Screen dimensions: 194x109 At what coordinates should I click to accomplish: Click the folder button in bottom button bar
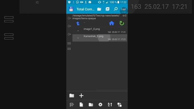[72, 96]
